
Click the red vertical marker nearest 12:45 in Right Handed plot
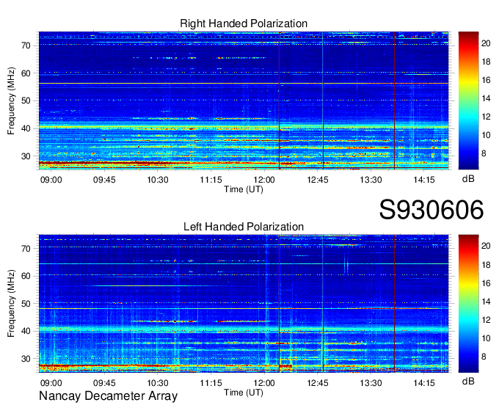tap(323, 101)
